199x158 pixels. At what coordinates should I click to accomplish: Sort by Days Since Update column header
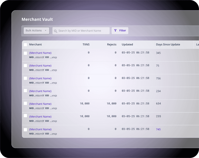pos(168,45)
